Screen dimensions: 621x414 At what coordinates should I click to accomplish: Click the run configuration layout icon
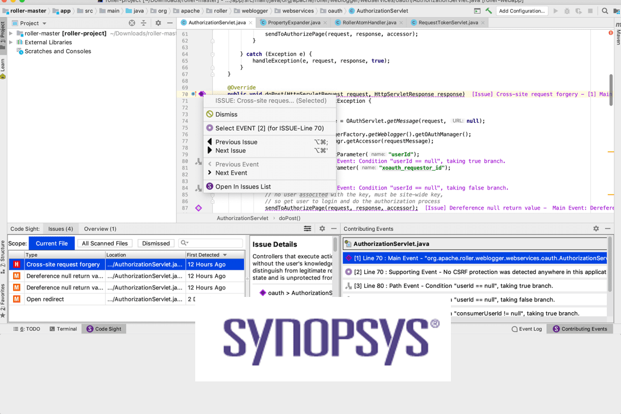coord(477,11)
